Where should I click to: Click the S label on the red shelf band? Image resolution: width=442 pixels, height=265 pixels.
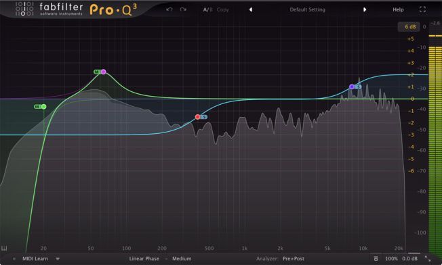point(204,117)
